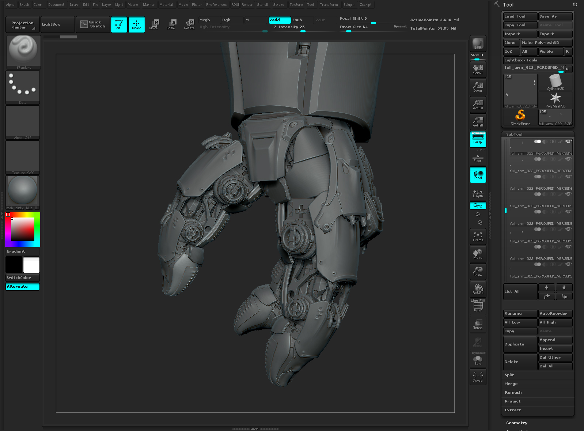Click the Zoom canvas icon
Screen dimensions: 584x431
click(478, 87)
